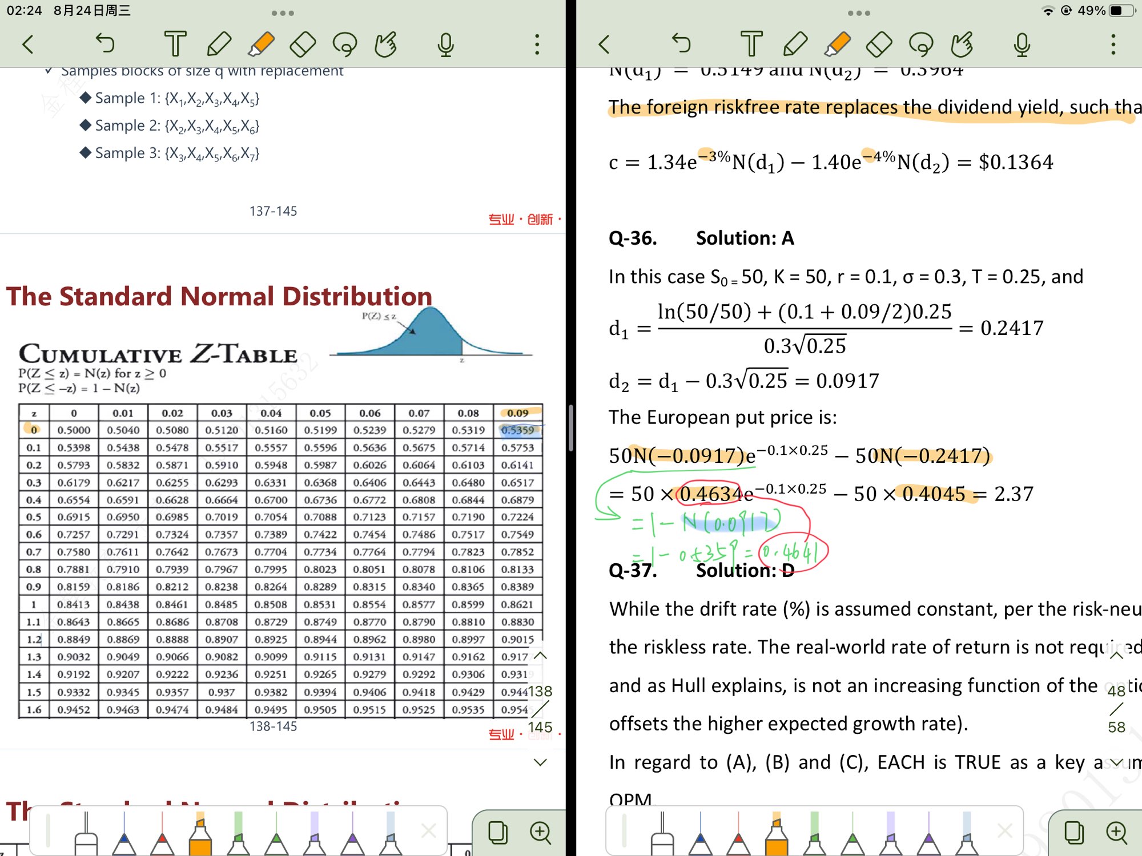The height and width of the screenshot is (856, 1142).
Task: Pick the red pen in right pen tray
Action: point(738,836)
